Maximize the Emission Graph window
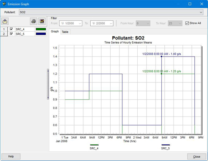Viewport: 208px width, 161px height. 190,4
